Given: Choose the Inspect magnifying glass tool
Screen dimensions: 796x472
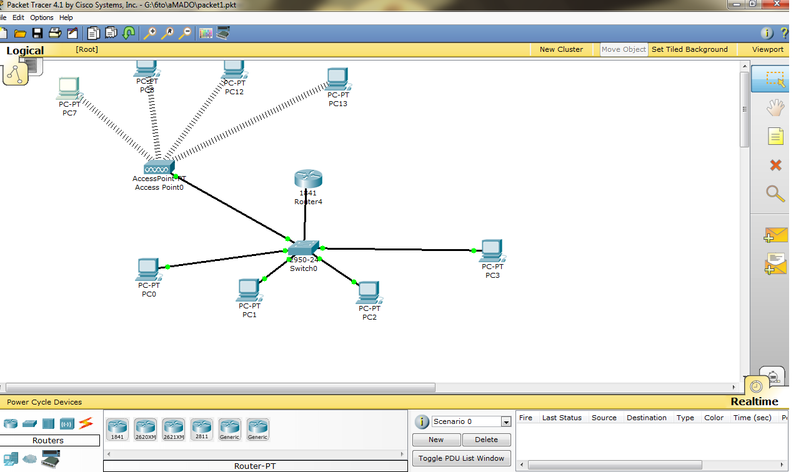Looking at the screenshot, I should 775,194.
